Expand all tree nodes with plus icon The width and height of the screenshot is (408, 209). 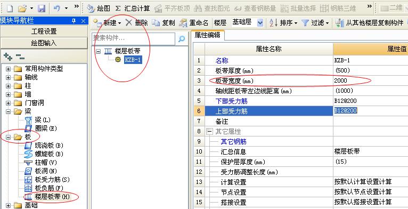tap(8, 57)
